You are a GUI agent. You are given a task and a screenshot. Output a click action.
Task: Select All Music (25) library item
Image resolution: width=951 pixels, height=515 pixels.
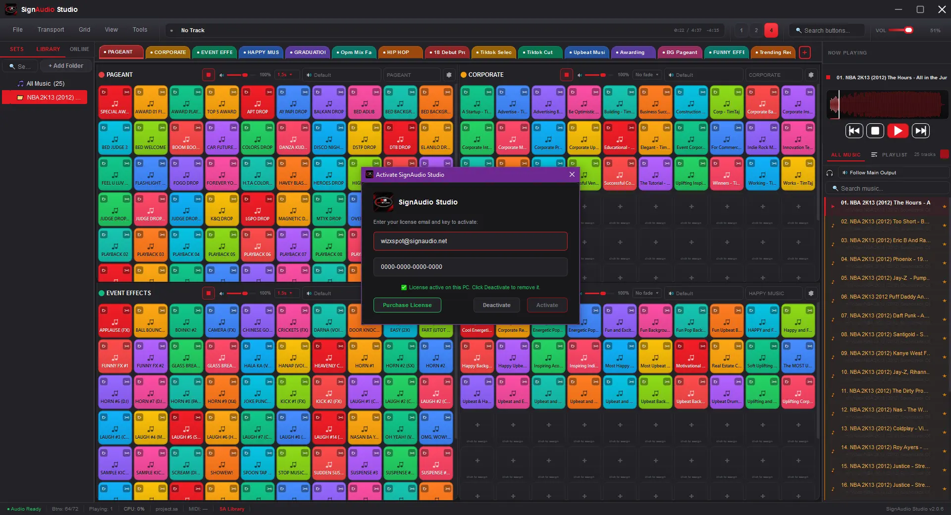coord(45,84)
